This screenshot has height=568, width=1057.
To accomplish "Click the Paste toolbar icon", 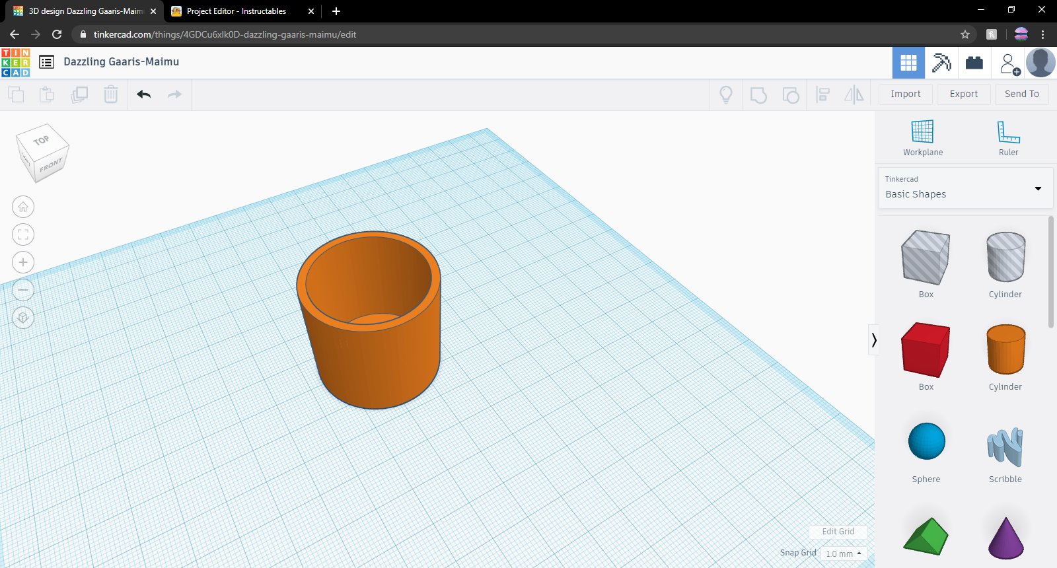I will tap(47, 94).
